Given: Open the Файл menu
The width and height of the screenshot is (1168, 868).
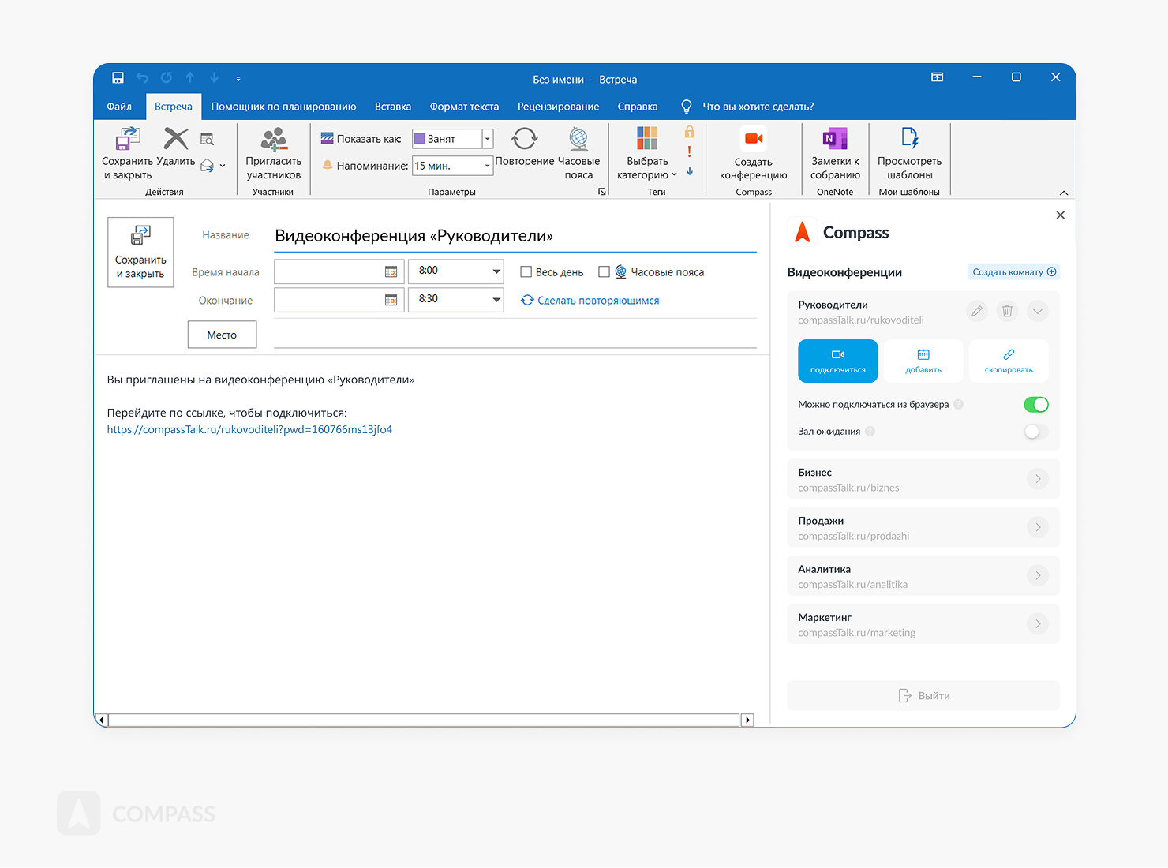Looking at the screenshot, I should (119, 107).
